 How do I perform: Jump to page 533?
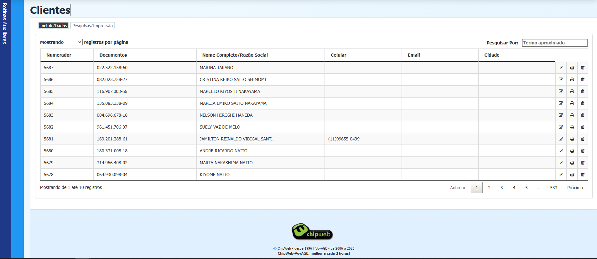tap(553, 188)
